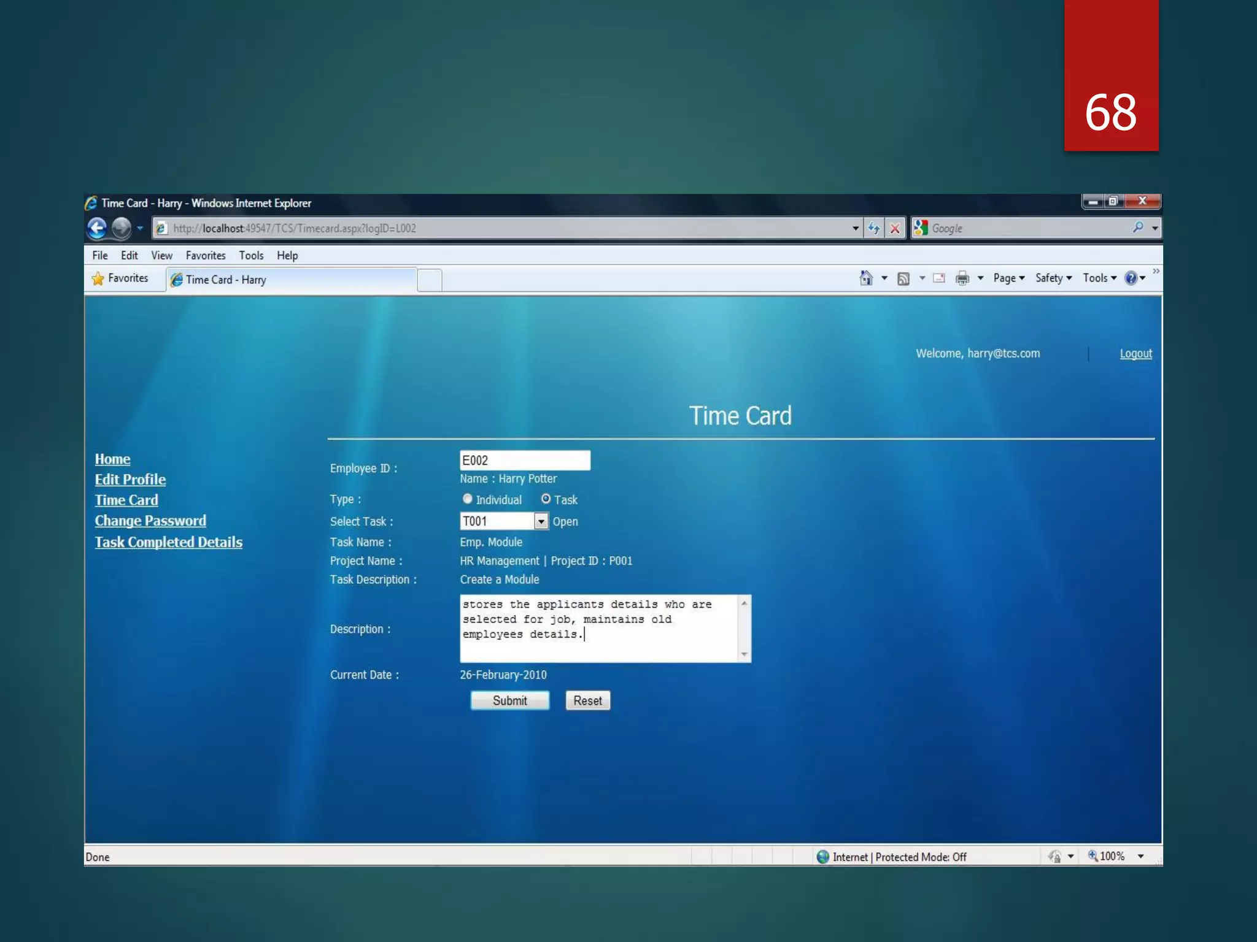Click the Favorites star icon
Image resolution: width=1257 pixels, height=942 pixels.
pos(98,278)
